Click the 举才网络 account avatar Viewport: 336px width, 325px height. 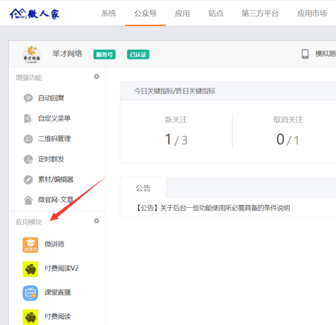click(x=32, y=54)
